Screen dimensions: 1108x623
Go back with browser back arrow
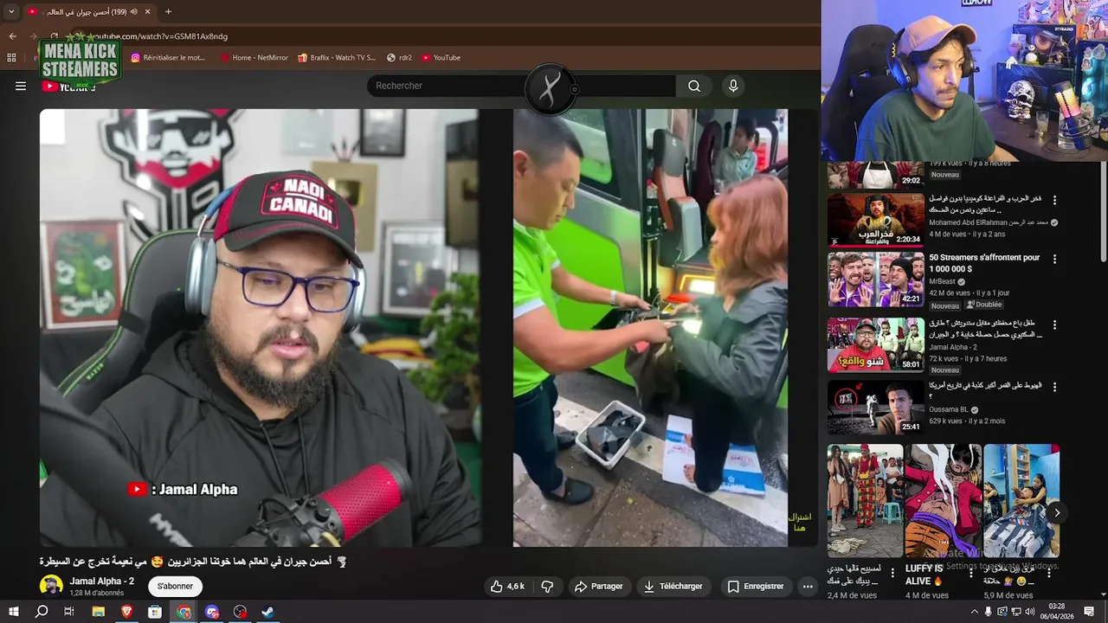click(x=12, y=36)
